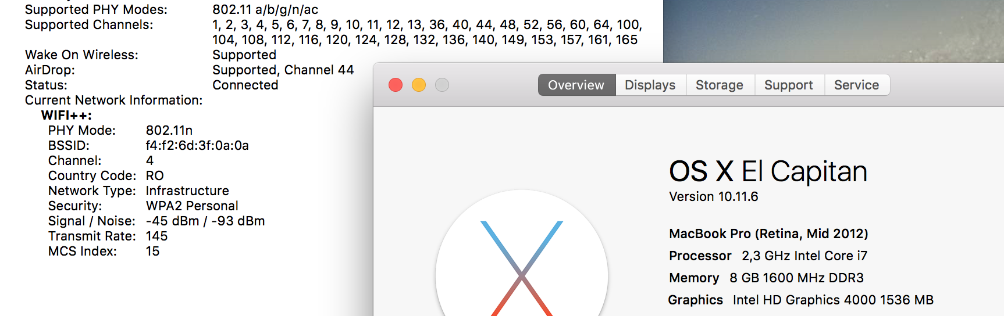Click the MCS Index value 15
The width and height of the screenshot is (1004, 316).
click(152, 251)
